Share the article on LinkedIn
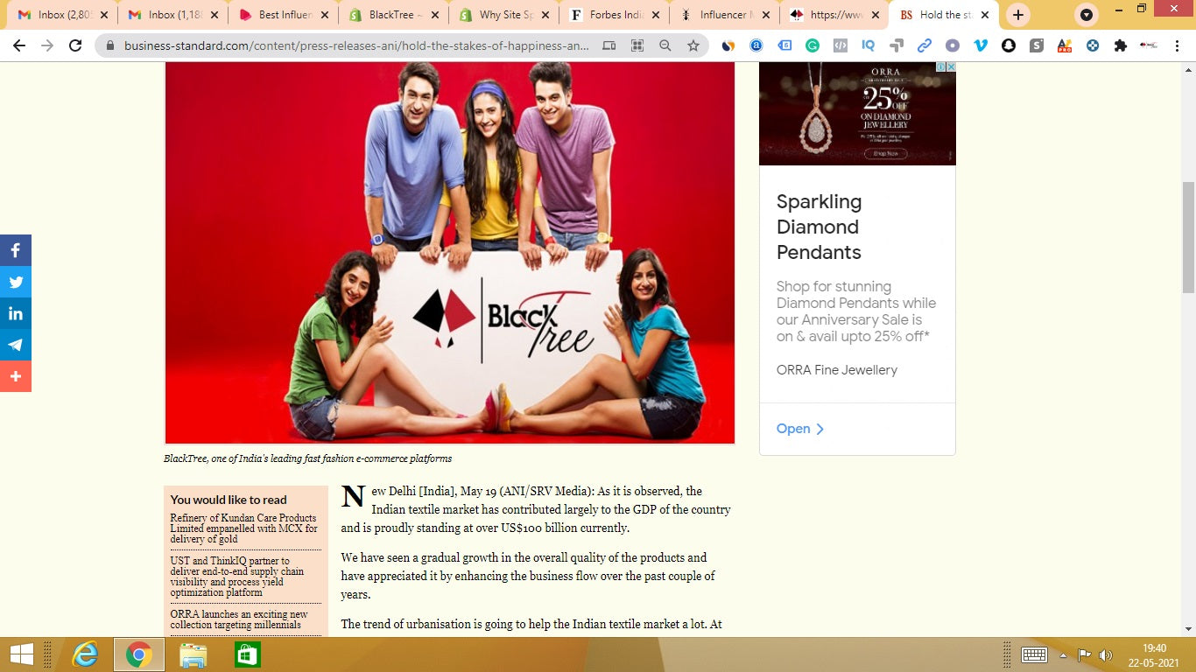1196x672 pixels. coord(16,313)
